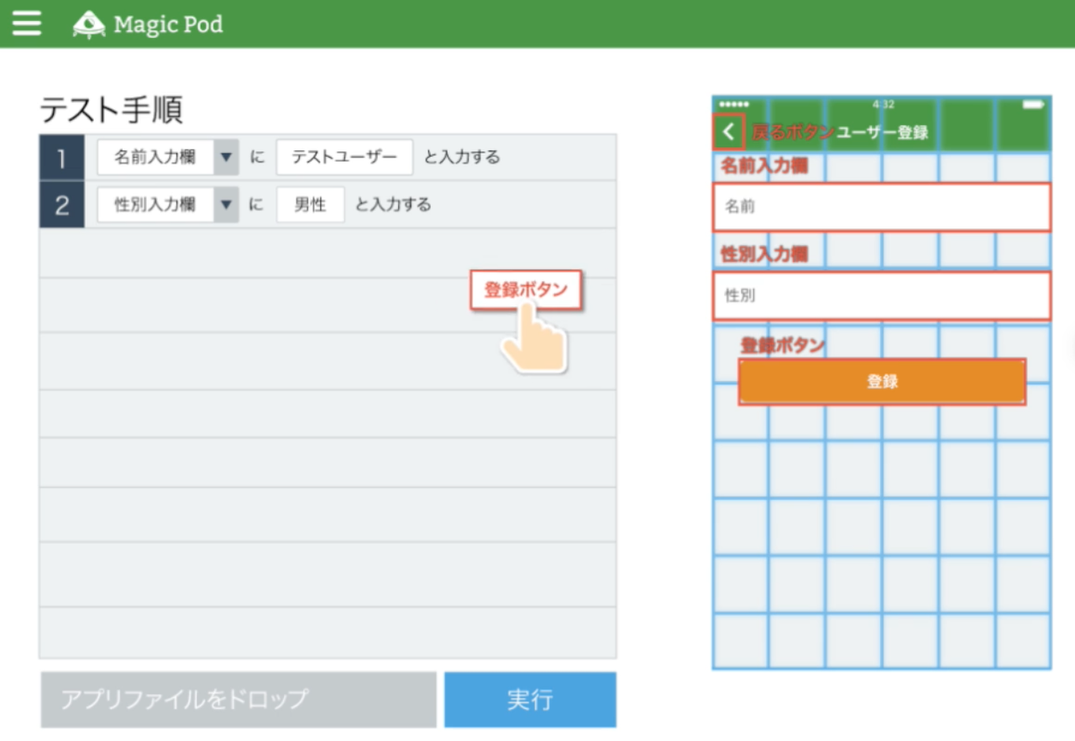Tap the orange 登録 button on the phone
Image resolution: width=1075 pixels, height=741 pixels.
coord(881,381)
